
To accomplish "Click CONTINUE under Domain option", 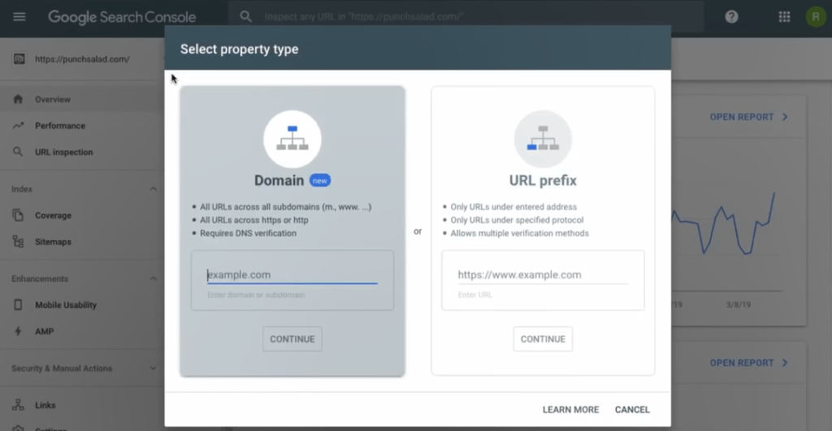I will click(292, 339).
